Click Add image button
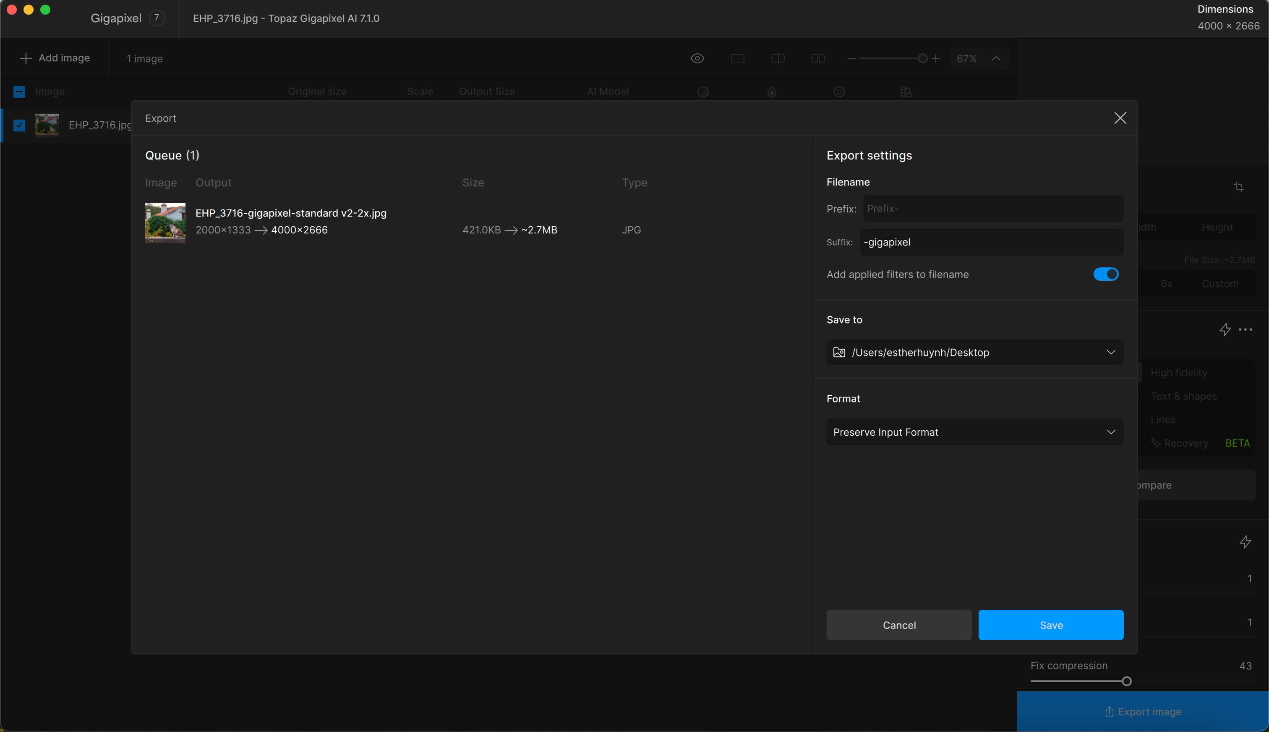The width and height of the screenshot is (1269, 732). coord(55,58)
